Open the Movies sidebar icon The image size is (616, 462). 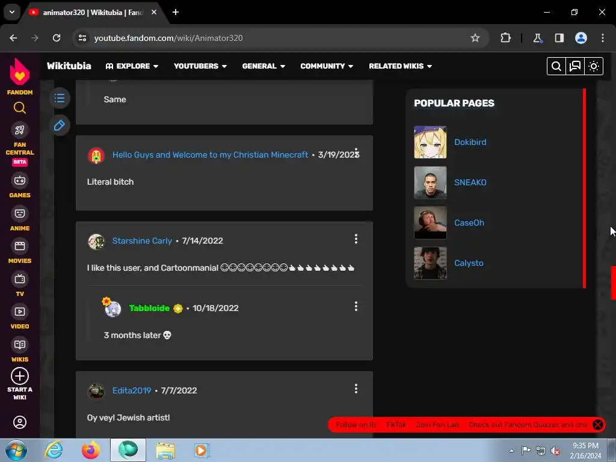20,246
